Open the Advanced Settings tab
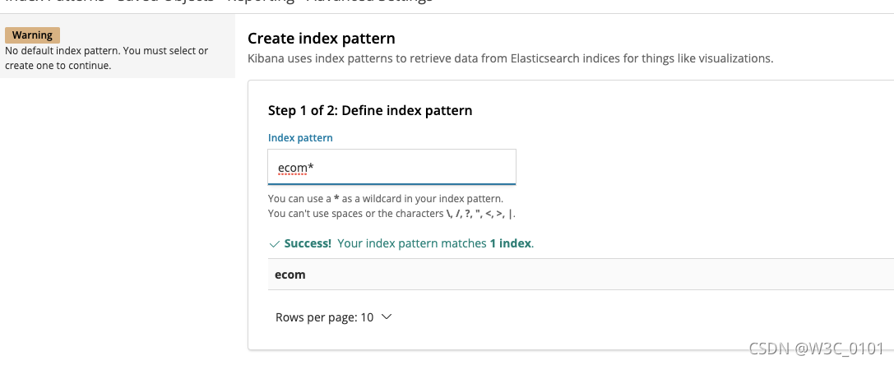 point(369,2)
